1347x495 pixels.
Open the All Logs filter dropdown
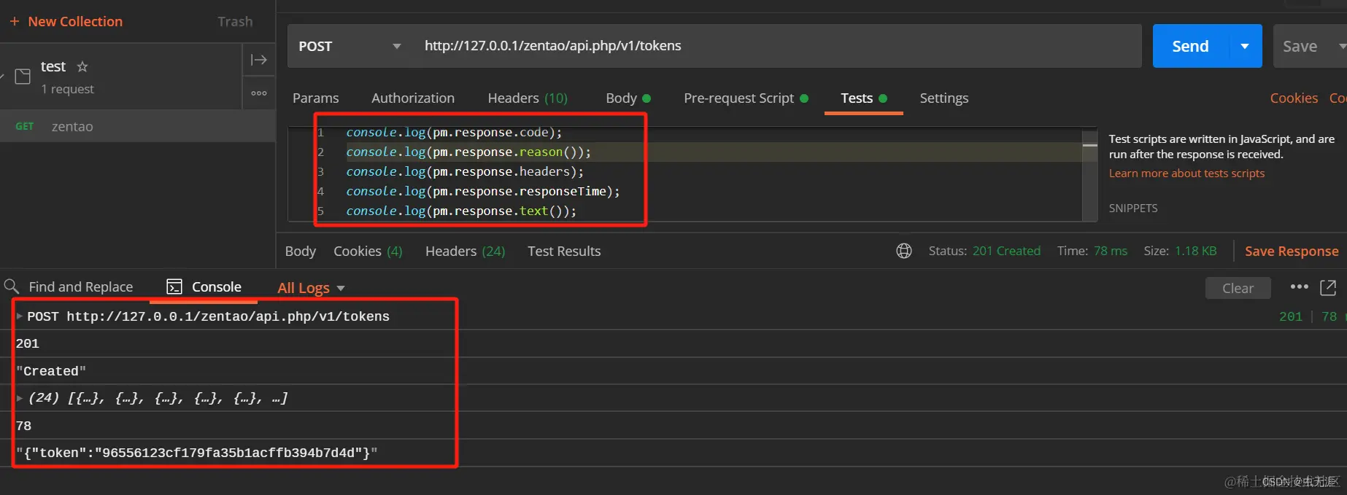tap(311, 288)
